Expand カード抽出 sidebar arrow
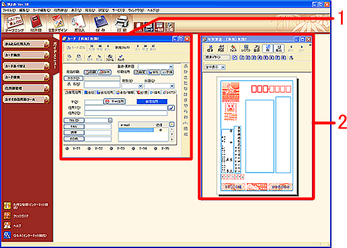 [x=46, y=55]
